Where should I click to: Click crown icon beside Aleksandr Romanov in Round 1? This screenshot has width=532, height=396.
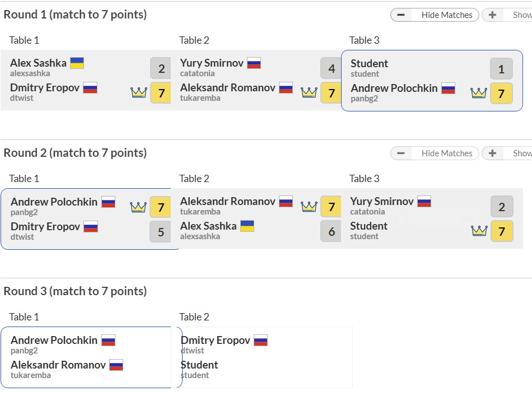click(309, 92)
